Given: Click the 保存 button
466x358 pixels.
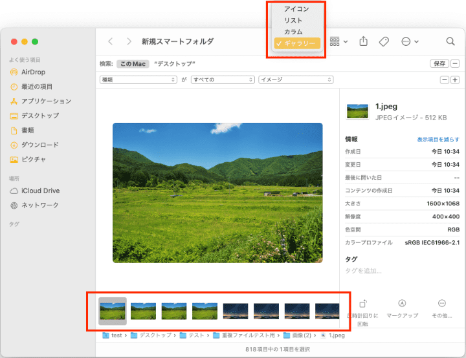Looking at the screenshot, I should [x=439, y=64].
